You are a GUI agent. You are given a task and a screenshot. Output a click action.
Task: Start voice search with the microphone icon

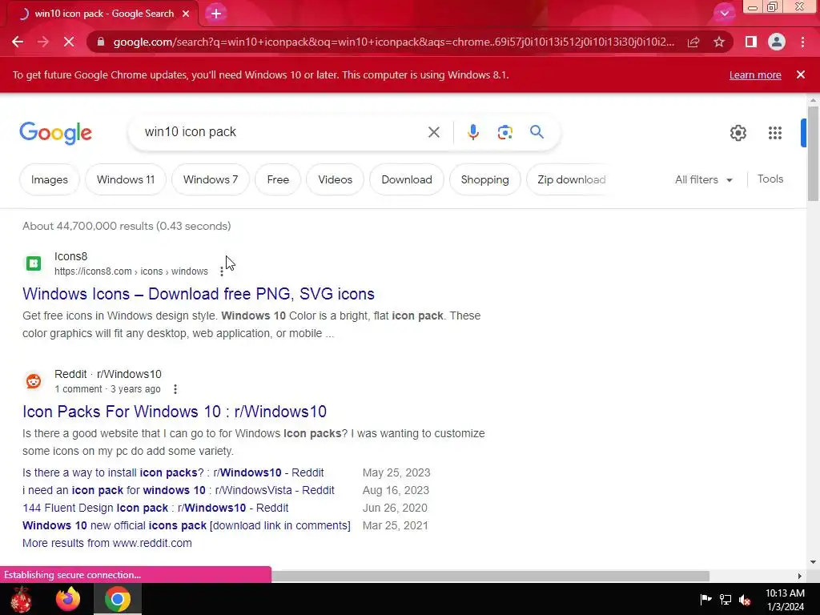pyautogui.click(x=472, y=132)
